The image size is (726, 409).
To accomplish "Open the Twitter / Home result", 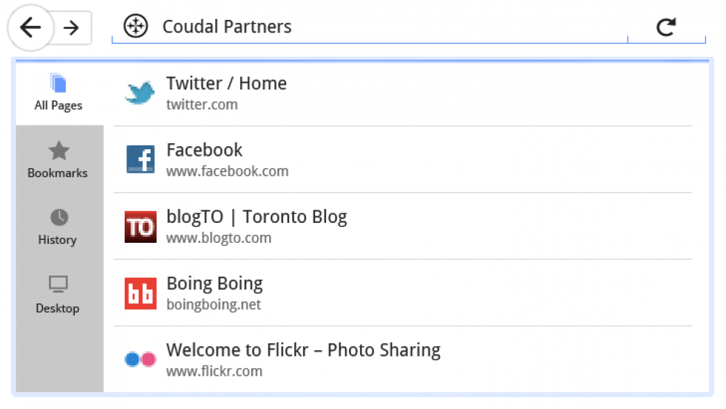I will coord(226,83).
